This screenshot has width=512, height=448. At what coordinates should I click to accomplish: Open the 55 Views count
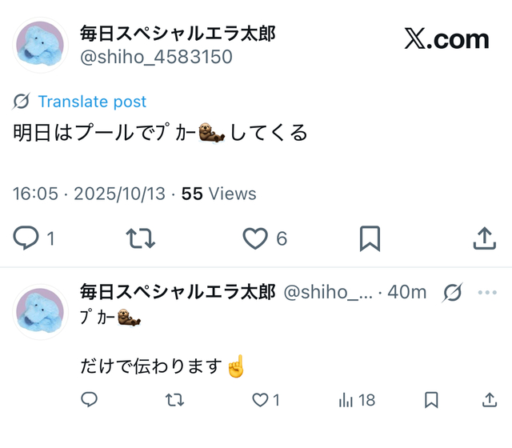pyautogui.click(x=218, y=194)
